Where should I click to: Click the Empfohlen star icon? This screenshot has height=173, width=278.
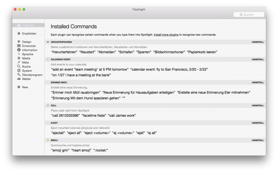point(19,34)
